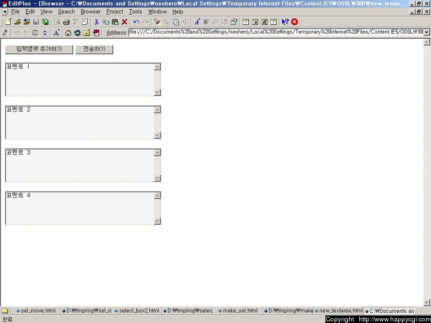Click the EditPlus system menu icon in title bar
Viewport: 431px width, 323px height.
click(4, 4)
